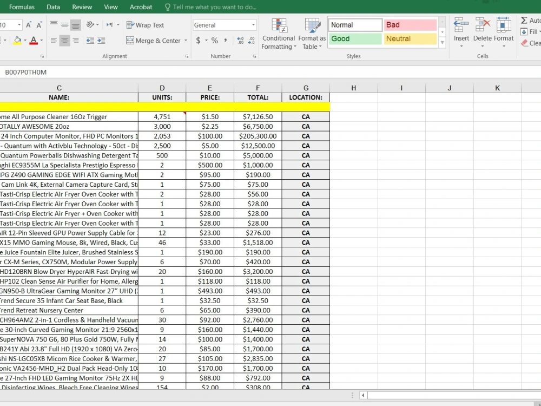Increase decimal places
The width and height of the screenshot is (541, 406).
(x=241, y=41)
